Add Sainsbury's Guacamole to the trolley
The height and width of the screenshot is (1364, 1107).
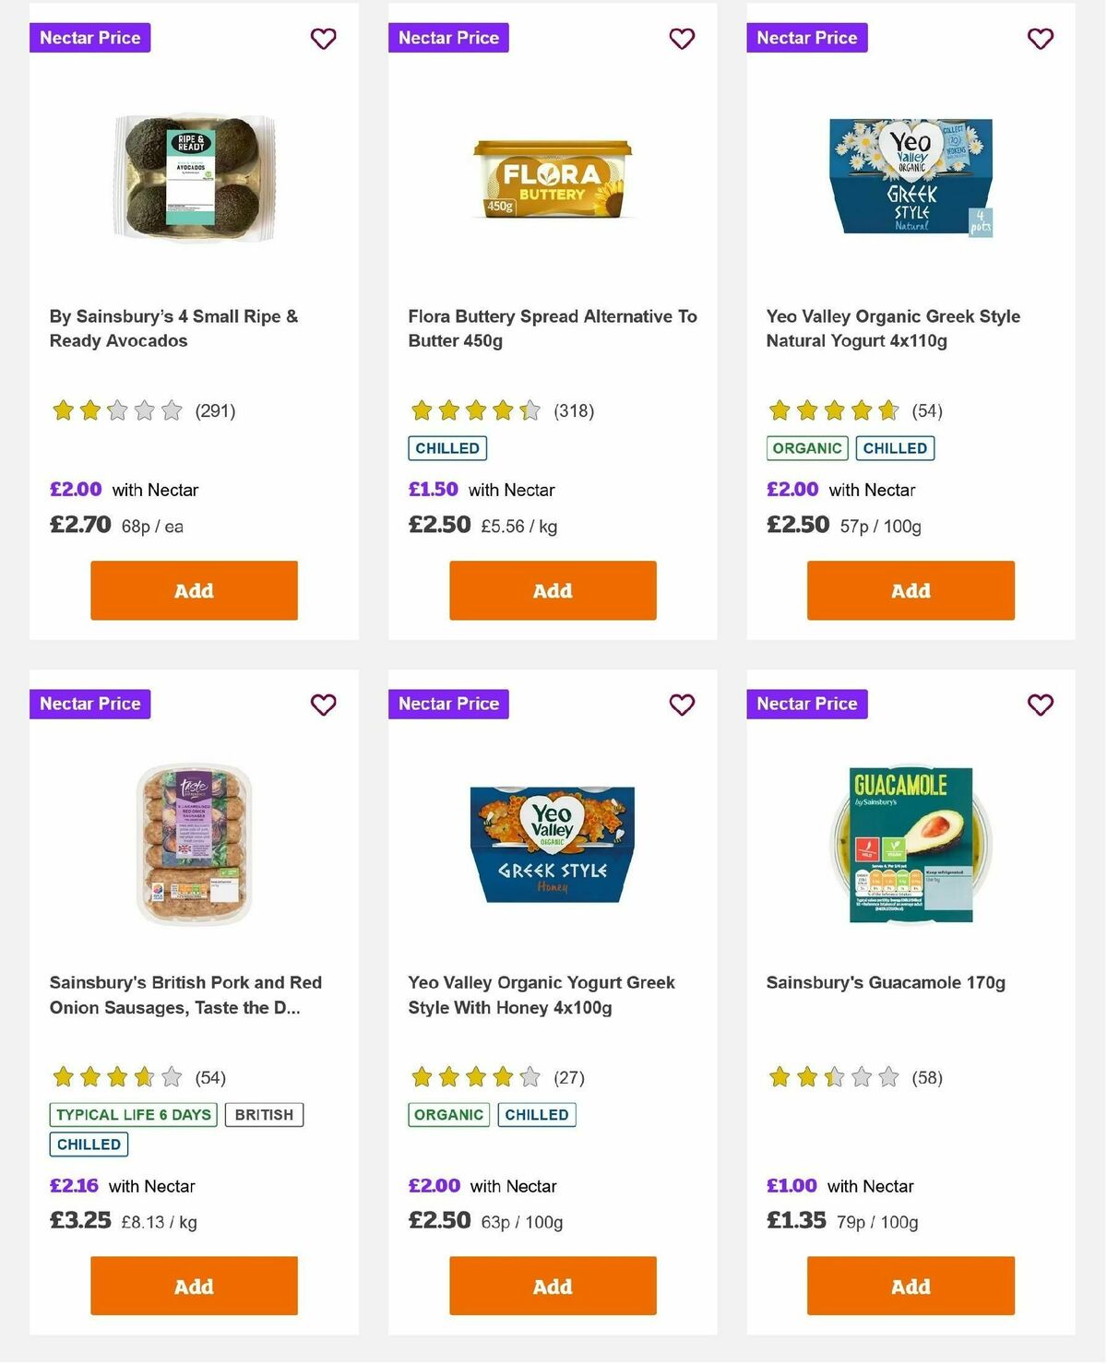(x=910, y=1286)
